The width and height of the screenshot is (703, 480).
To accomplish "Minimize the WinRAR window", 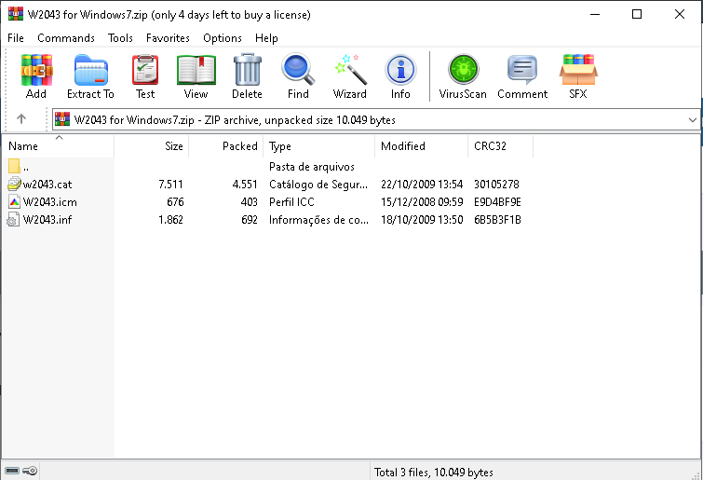I will pos(595,14).
